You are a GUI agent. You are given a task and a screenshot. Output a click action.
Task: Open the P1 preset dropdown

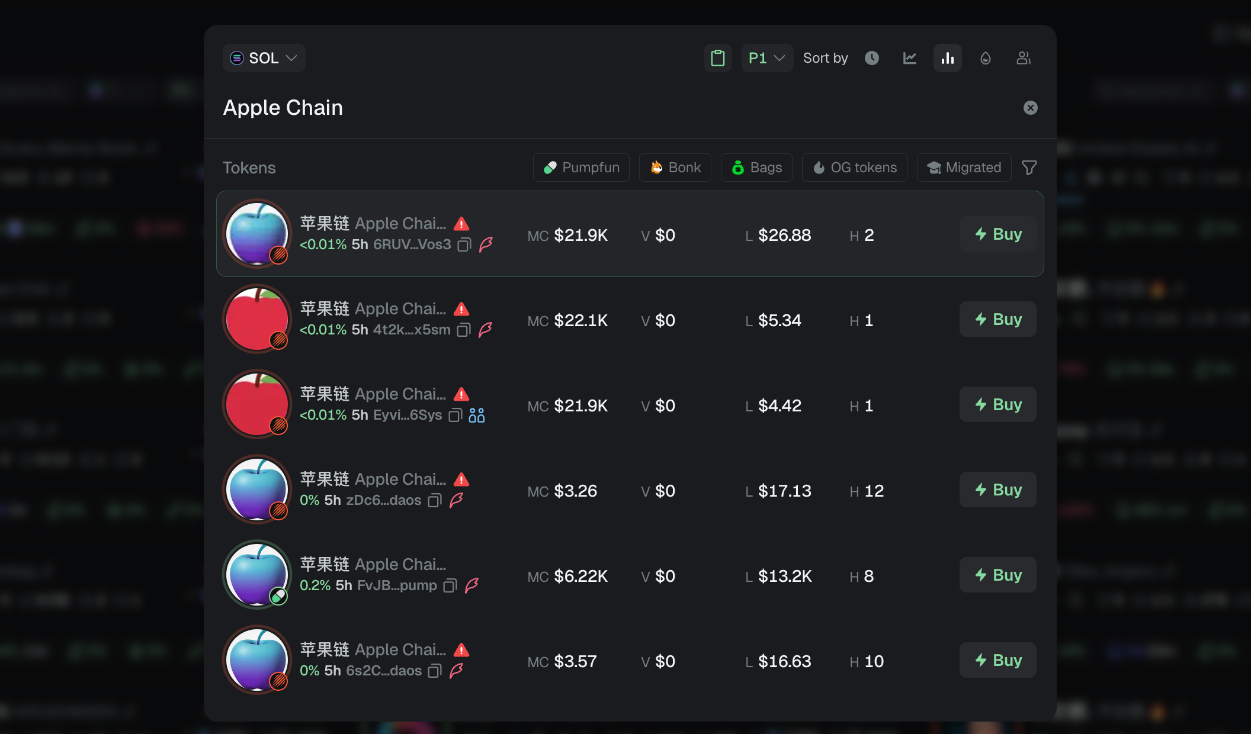767,57
